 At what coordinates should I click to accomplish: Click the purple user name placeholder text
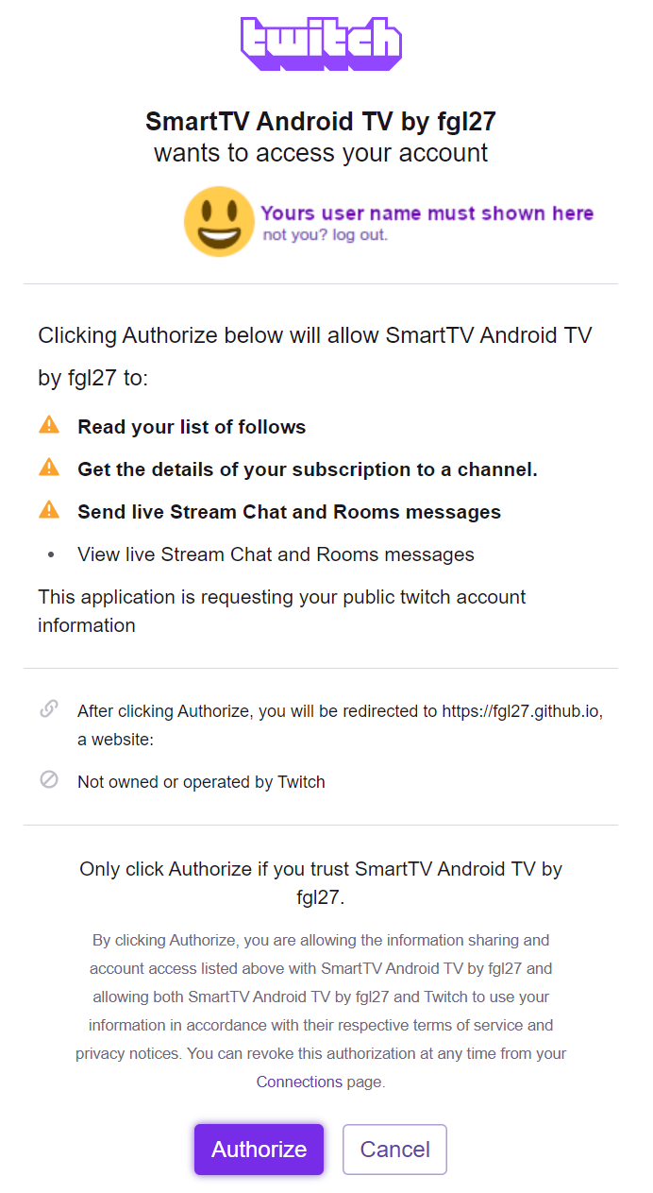427,213
